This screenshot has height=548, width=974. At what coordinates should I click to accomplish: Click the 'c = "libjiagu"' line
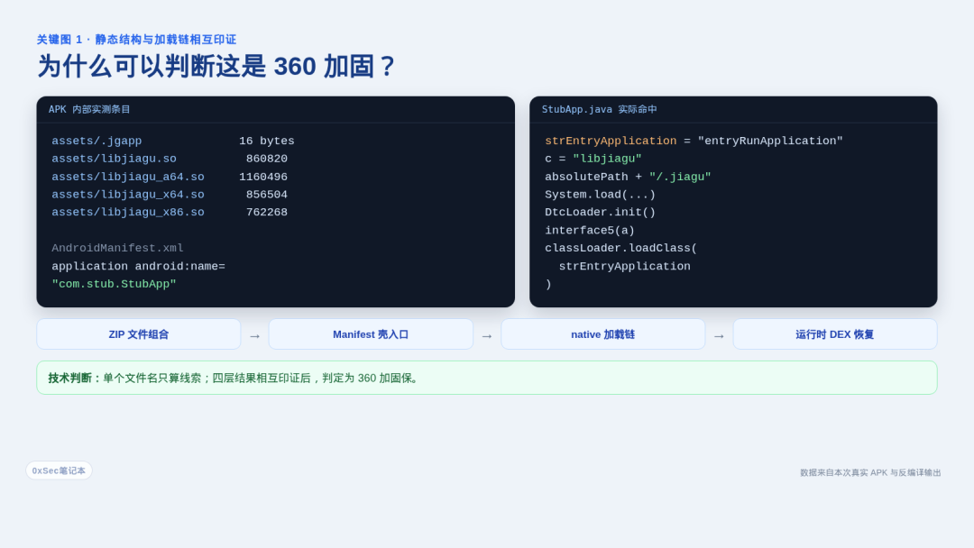[593, 159]
